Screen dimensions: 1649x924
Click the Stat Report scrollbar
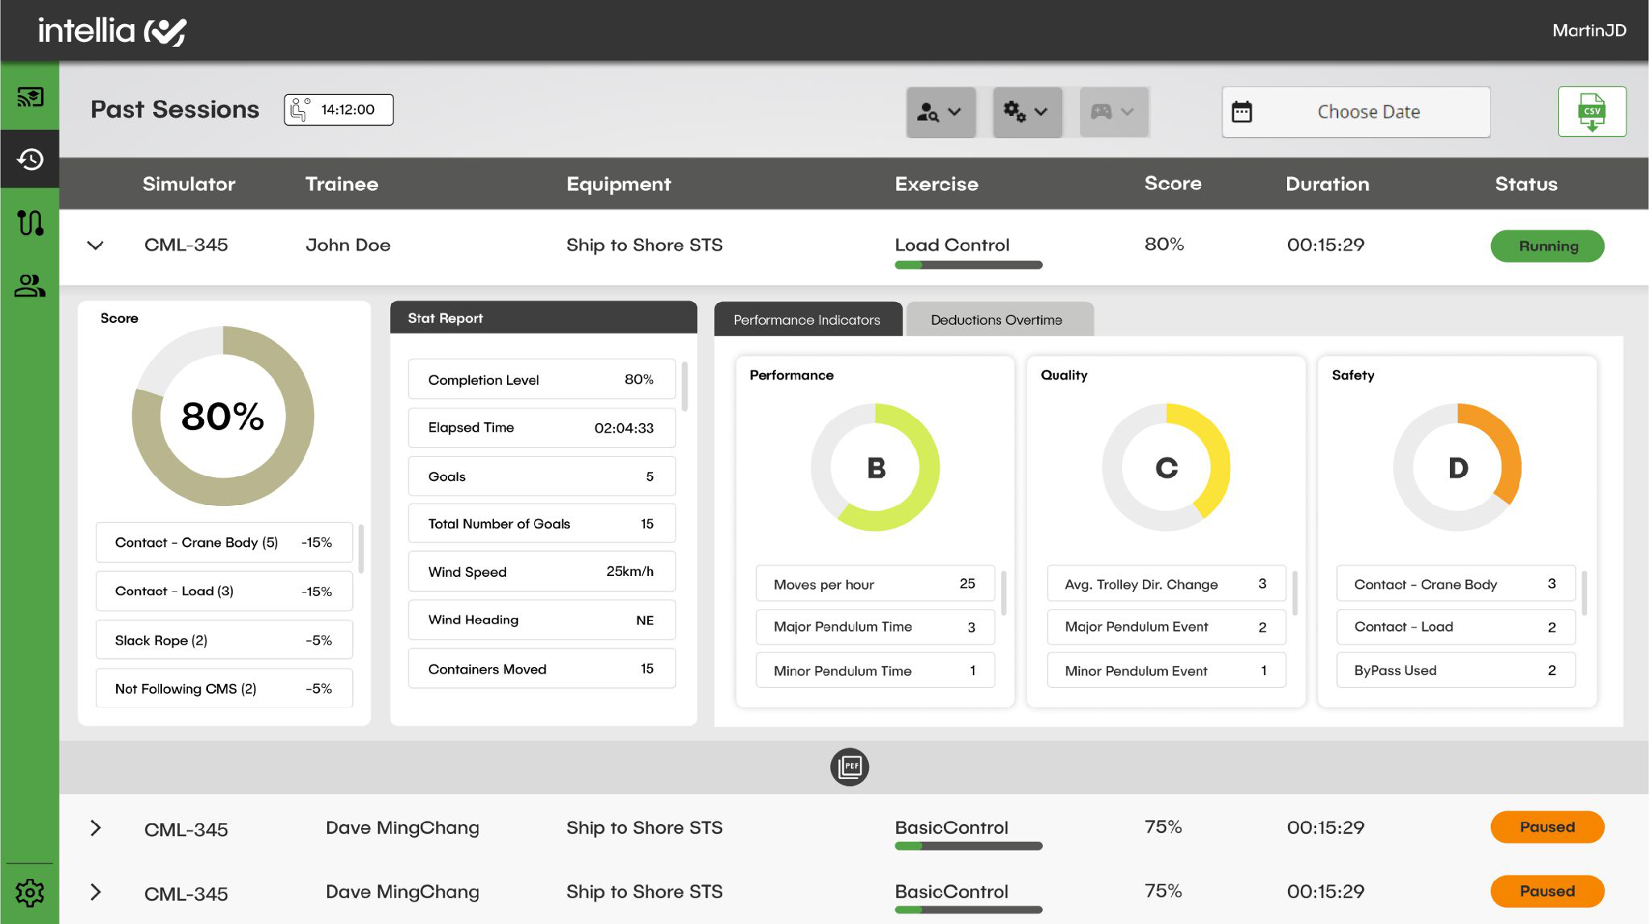(685, 386)
